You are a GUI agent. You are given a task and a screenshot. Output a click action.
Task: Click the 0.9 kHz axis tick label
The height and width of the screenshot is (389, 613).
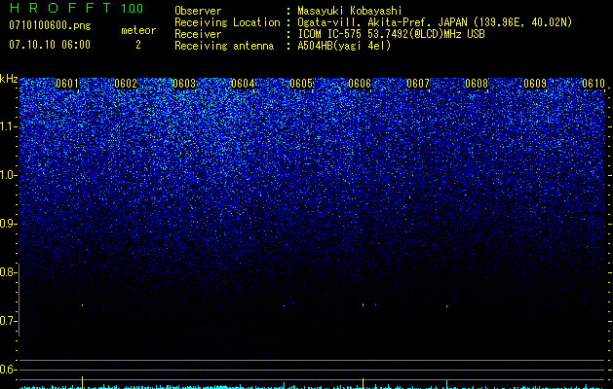tap(7, 224)
